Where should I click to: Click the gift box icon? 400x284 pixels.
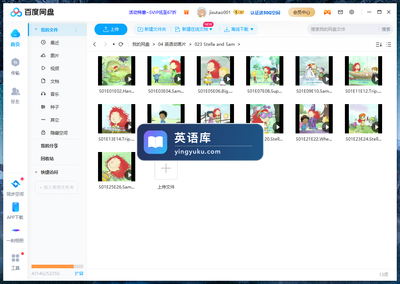[x=186, y=12]
